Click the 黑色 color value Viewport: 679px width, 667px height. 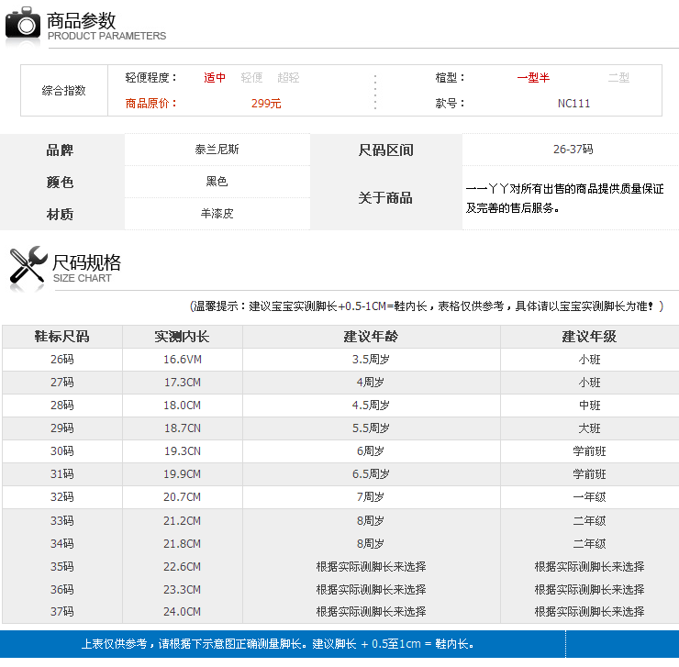[x=217, y=181]
